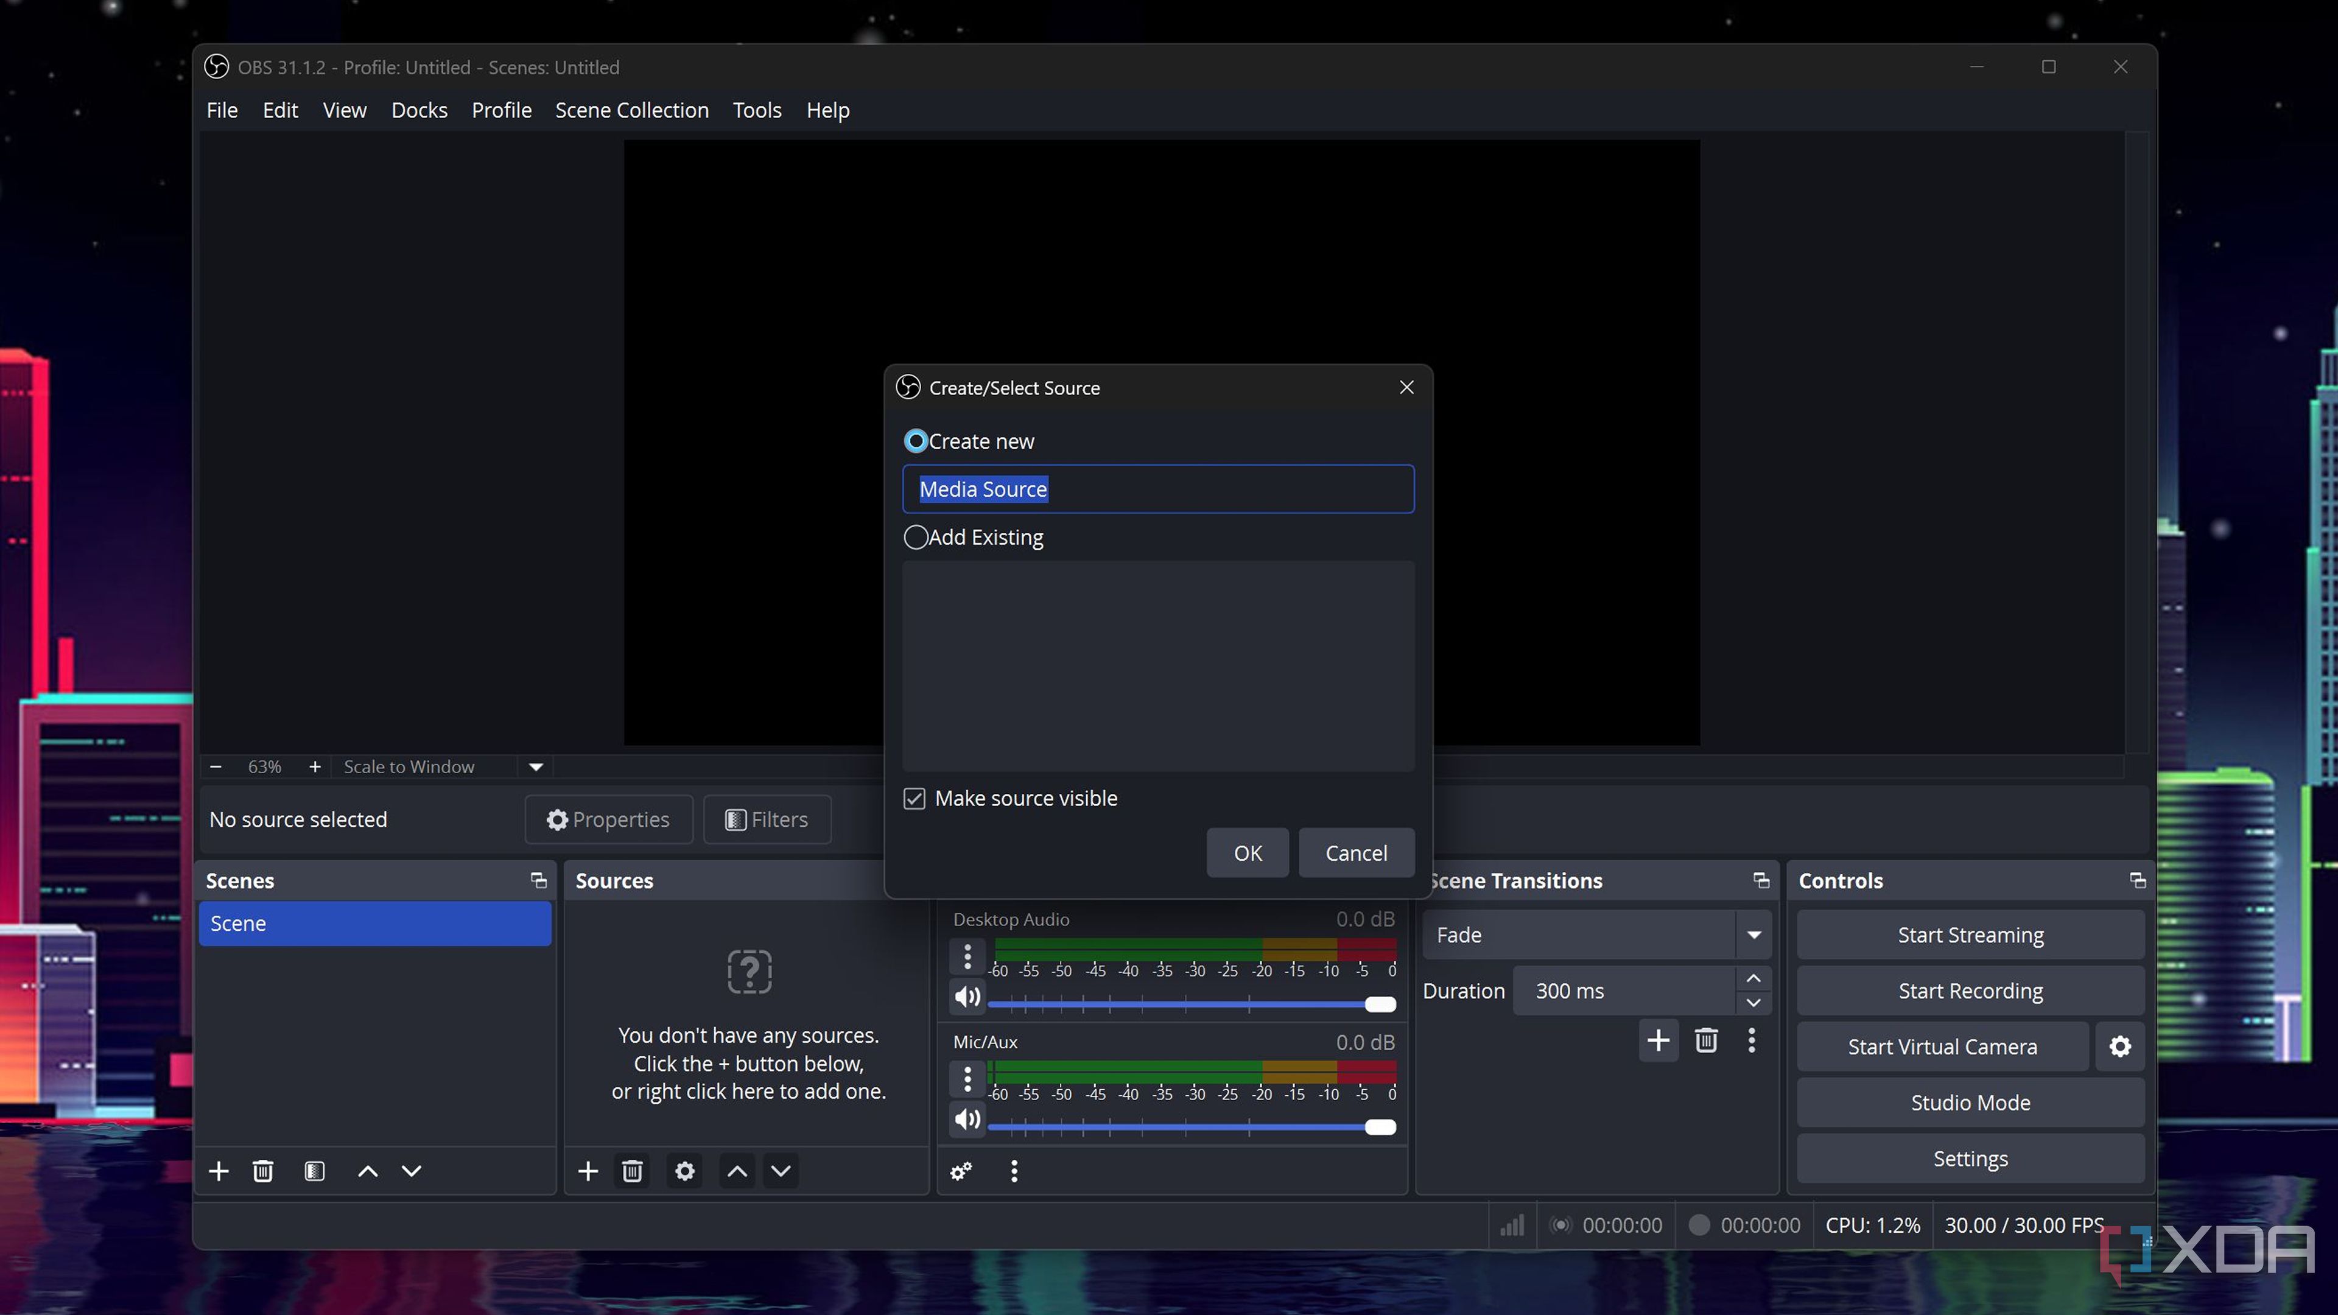This screenshot has width=2338, height=1315.
Task: Expand the Scale to Window dropdown
Action: click(x=536, y=767)
